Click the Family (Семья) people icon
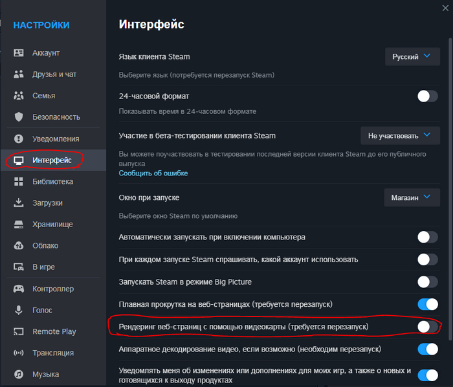Screen dimensions: 453x387 coord(19,96)
